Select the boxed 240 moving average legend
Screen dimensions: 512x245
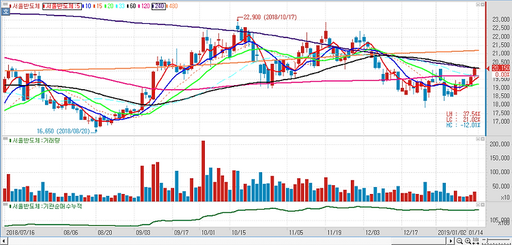(158, 6)
